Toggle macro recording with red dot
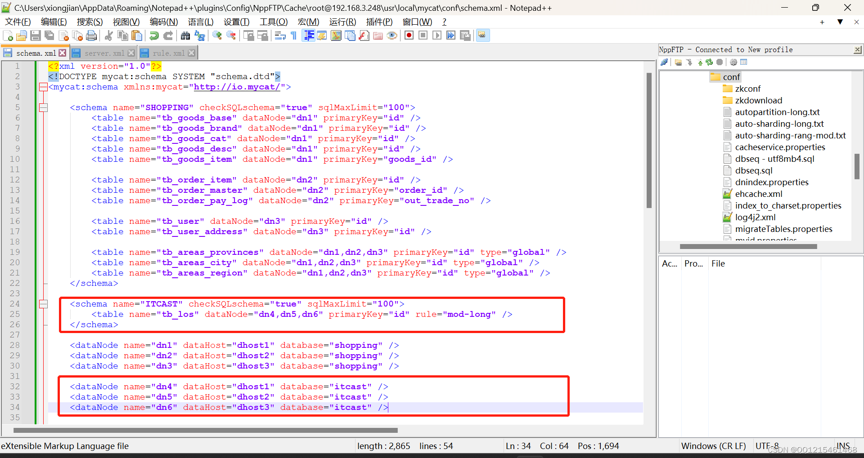This screenshot has width=864, height=458. tap(409, 36)
